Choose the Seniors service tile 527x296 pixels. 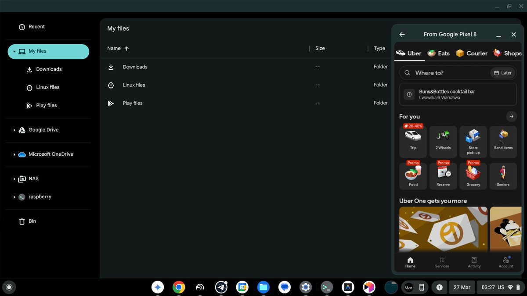[x=503, y=176]
